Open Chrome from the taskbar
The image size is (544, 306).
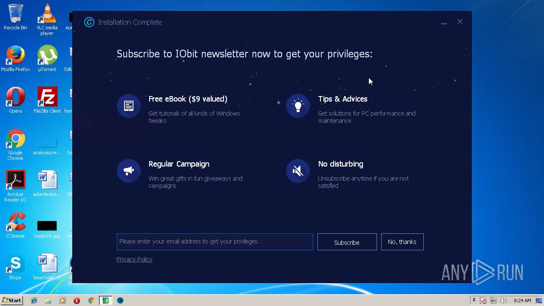[x=91, y=300]
